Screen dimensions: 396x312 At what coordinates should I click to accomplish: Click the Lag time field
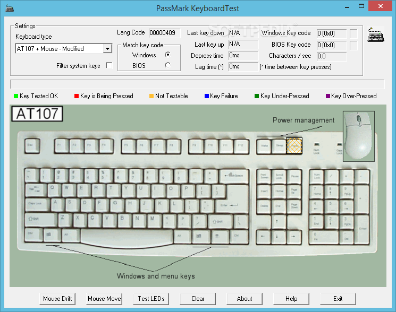[243, 67]
